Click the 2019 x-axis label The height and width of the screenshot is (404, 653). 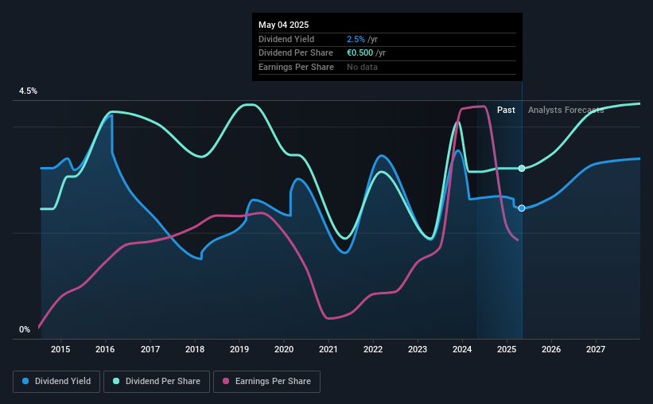239,349
